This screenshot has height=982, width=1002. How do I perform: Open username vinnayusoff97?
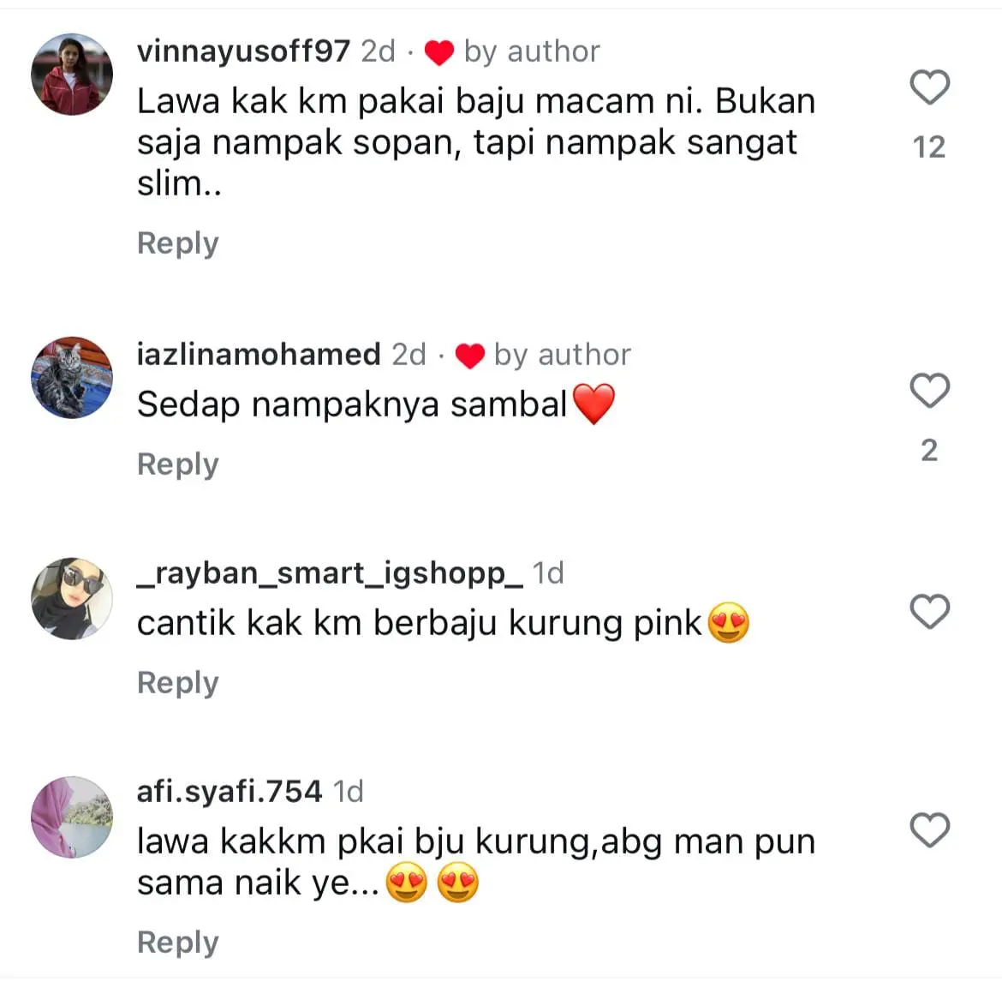click(x=243, y=51)
